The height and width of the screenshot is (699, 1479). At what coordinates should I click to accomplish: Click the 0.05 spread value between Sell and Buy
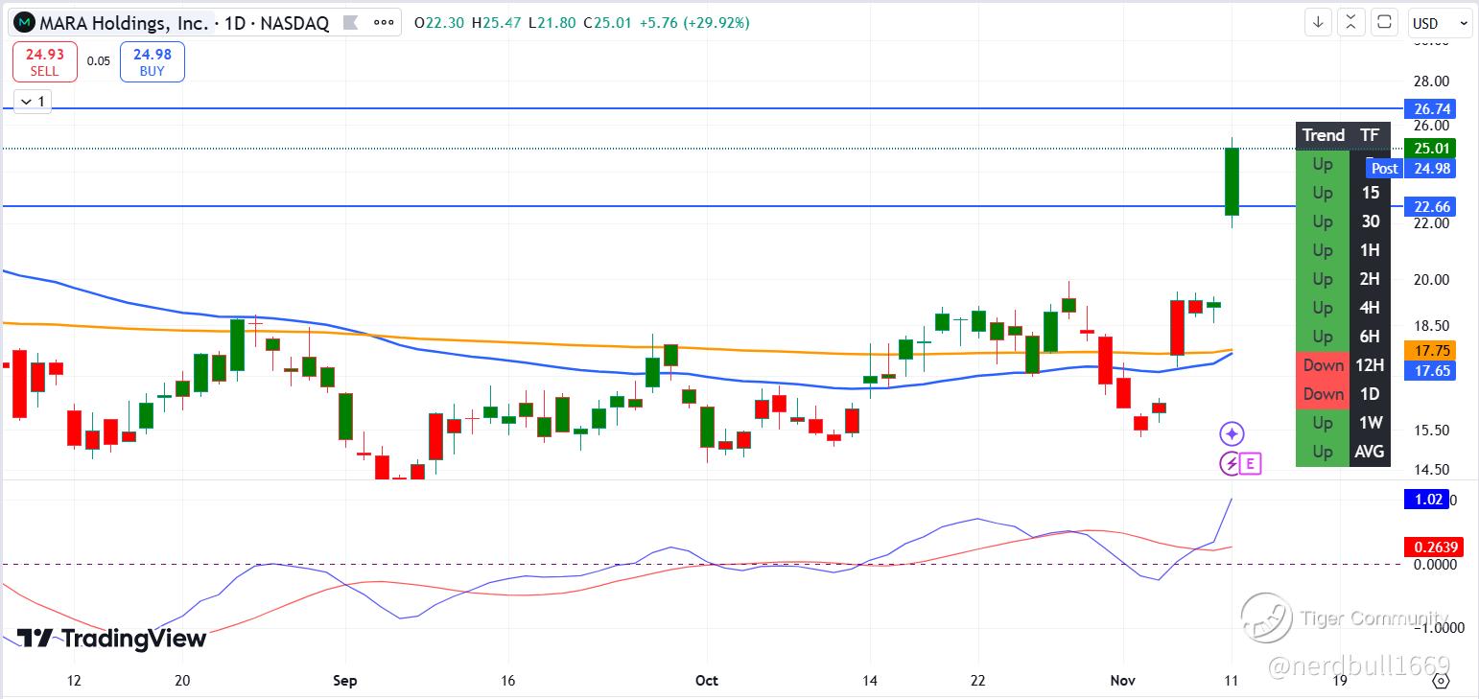tap(98, 61)
